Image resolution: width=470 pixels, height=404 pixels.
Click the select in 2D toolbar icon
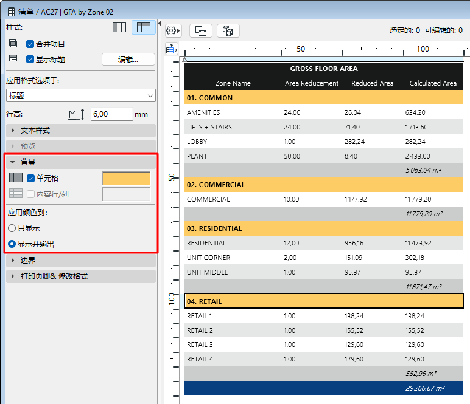tap(200, 30)
